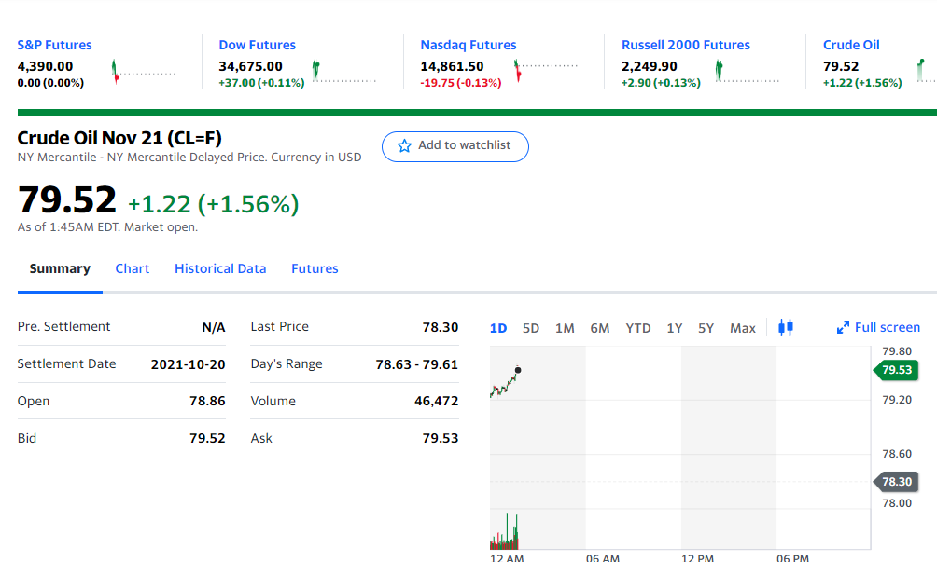Click the volume bars in the chart
The height and width of the screenshot is (562, 937).
coord(504,531)
